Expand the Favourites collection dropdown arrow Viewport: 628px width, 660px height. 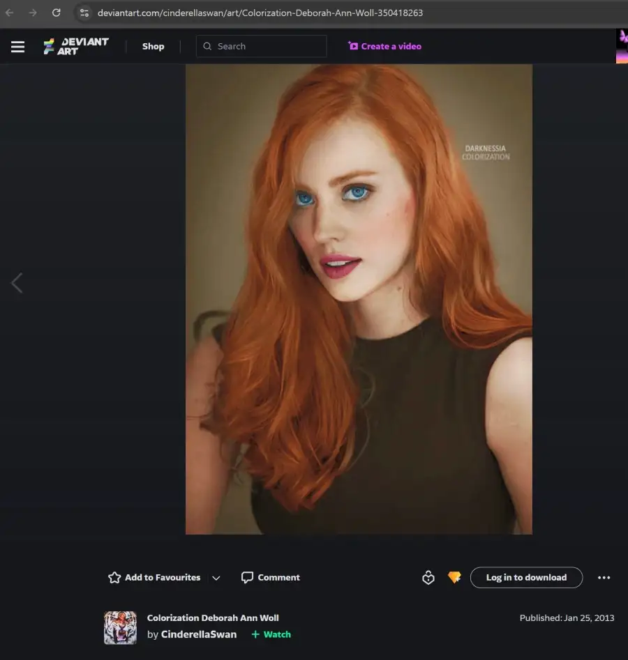(216, 578)
